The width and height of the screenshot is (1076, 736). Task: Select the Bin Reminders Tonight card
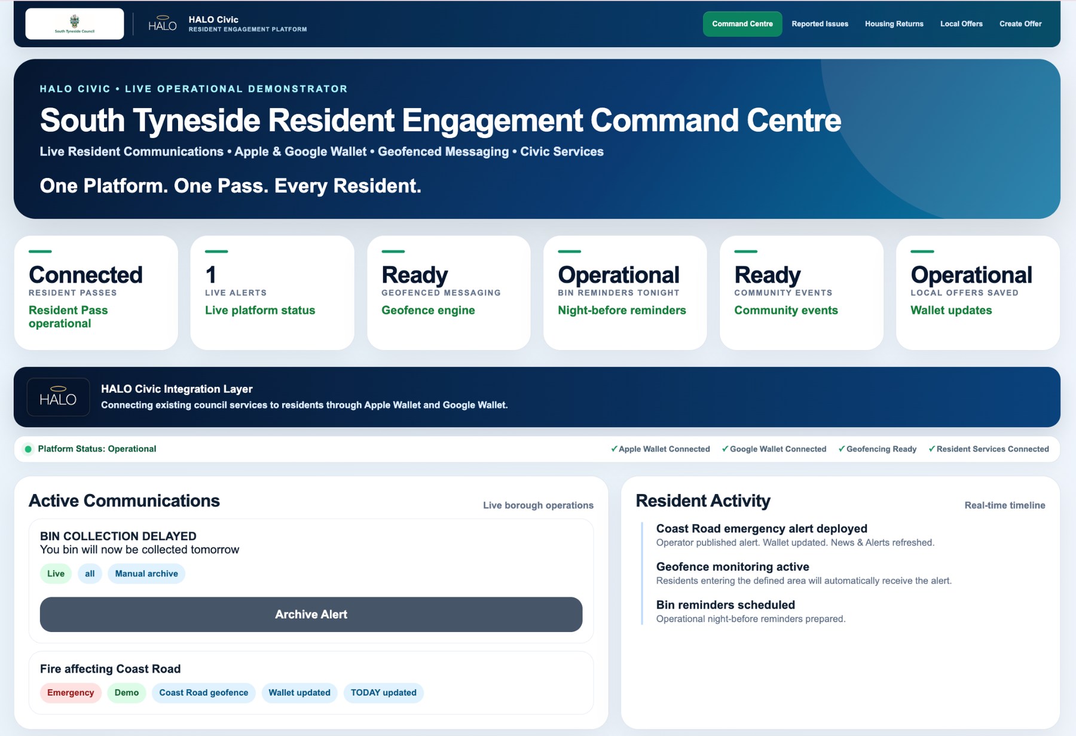tap(625, 293)
